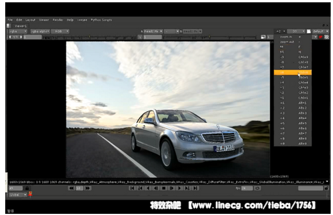
Task: Click the stop playback button
Action: tap(163, 188)
